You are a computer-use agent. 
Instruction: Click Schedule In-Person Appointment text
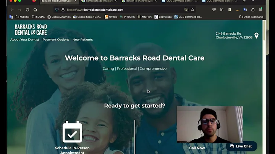[72, 150]
